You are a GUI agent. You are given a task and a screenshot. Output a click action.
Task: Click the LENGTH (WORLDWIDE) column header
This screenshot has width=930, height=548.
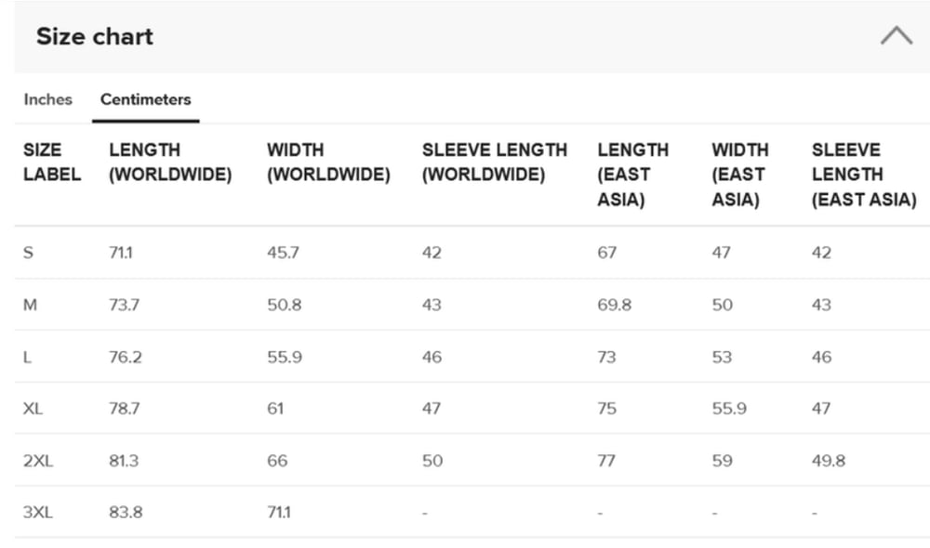point(170,163)
